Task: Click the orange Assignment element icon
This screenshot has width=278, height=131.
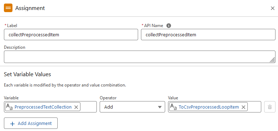Action: (8, 8)
